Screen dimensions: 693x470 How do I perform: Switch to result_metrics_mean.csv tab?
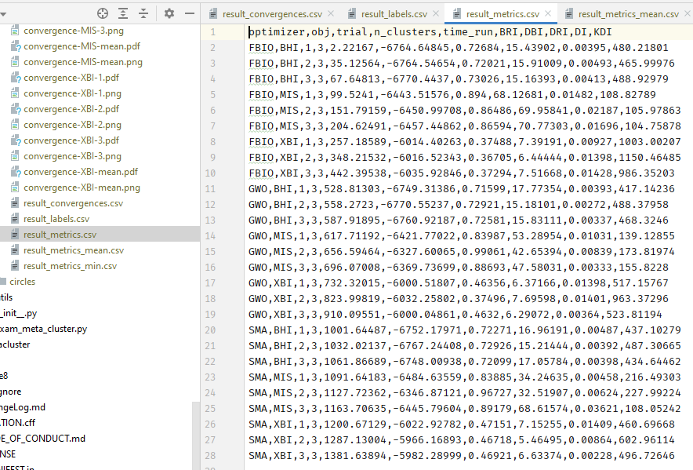[x=629, y=14]
